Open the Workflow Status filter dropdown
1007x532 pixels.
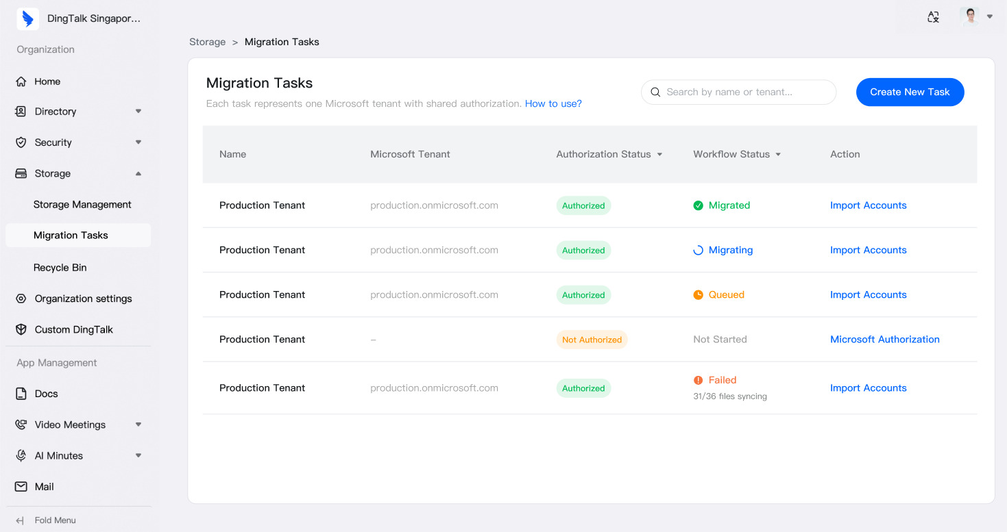tap(778, 155)
